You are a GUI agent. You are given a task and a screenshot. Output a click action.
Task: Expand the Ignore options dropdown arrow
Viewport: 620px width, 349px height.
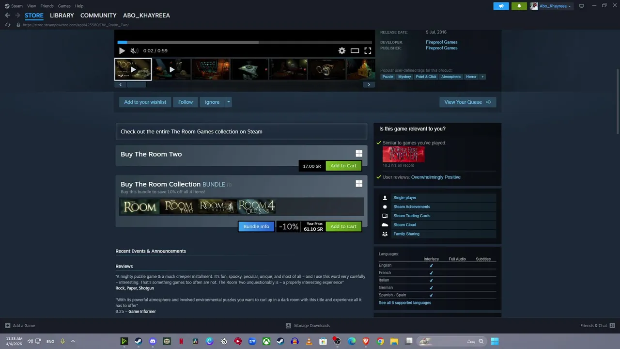(228, 102)
